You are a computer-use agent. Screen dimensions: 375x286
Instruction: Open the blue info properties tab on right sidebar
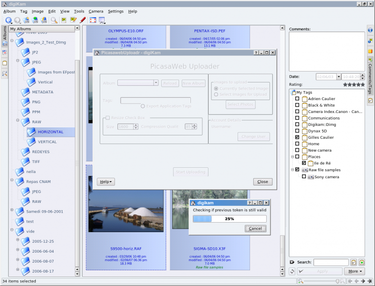[x=370, y=31]
